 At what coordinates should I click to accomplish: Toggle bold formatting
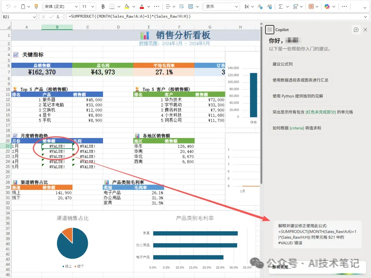(x=103, y=7)
